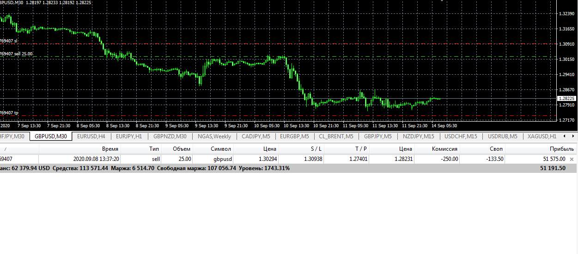Sort orders by Объем column header
The width and height of the screenshot is (578, 254).
178,149
